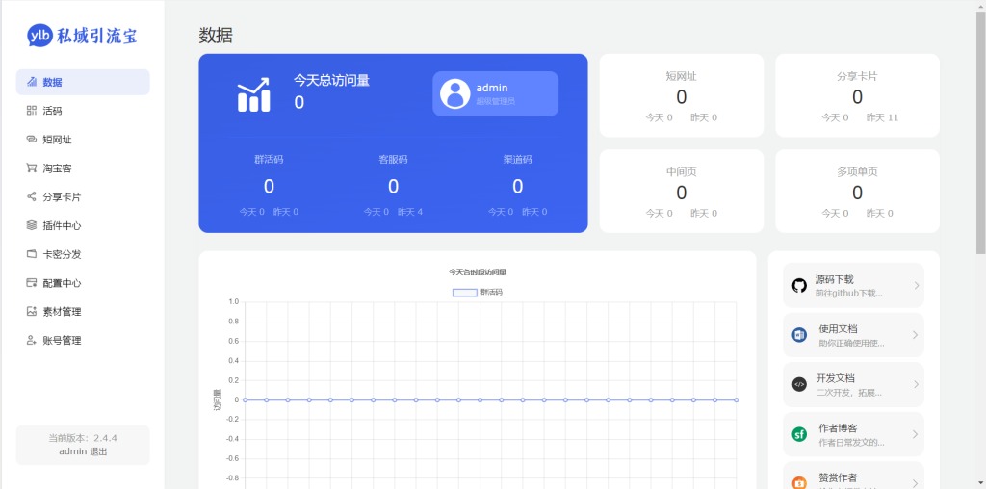Click the code icon beside 开发文档

point(799,384)
